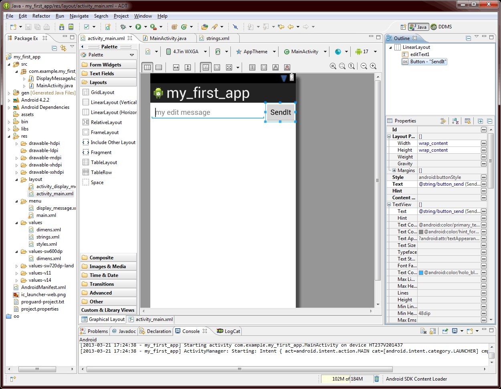This screenshot has width=501, height=389.
Task: Click the Zoom to fit icon
Action: point(342,66)
